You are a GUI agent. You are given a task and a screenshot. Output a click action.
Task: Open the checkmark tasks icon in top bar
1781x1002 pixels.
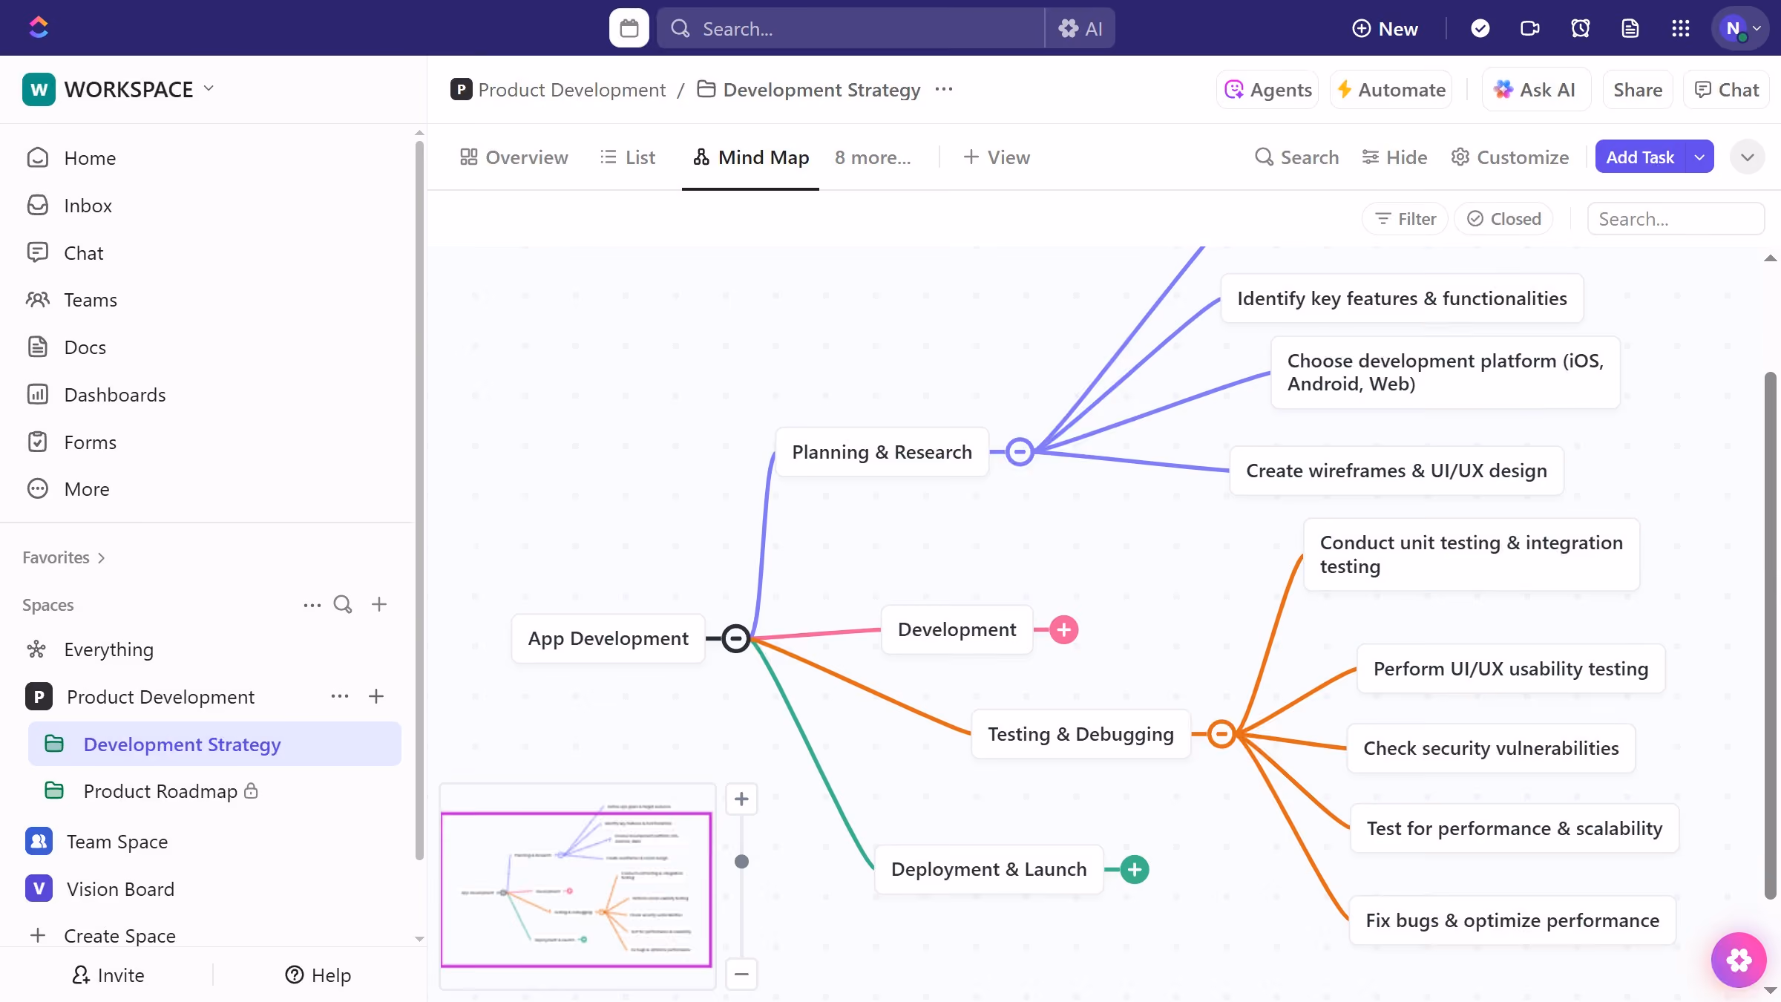(x=1480, y=28)
